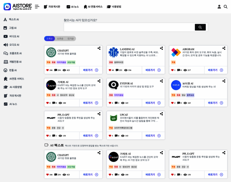The width and height of the screenshot is (231, 182).
Task: Share the top 가제트 AI card
Action: coord(99,81)
